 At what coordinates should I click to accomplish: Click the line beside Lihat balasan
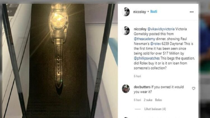point(138,109)
